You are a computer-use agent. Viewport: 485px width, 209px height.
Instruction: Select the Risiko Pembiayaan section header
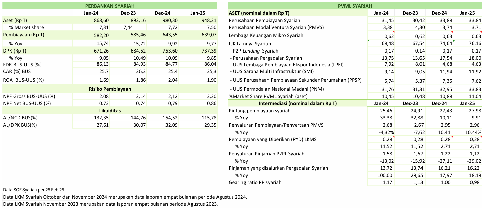(x=110, y=89)
